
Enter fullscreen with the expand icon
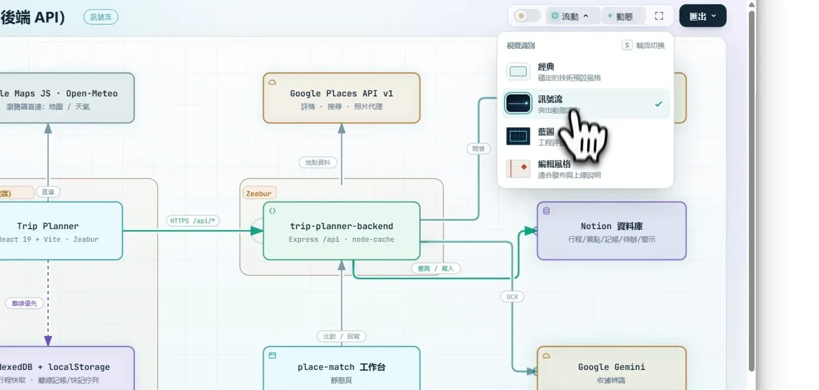click(659, 16)
